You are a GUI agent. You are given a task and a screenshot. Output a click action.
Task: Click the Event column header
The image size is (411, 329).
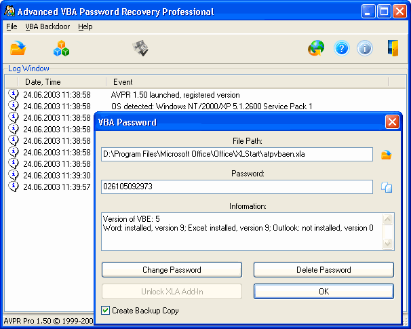247,82
